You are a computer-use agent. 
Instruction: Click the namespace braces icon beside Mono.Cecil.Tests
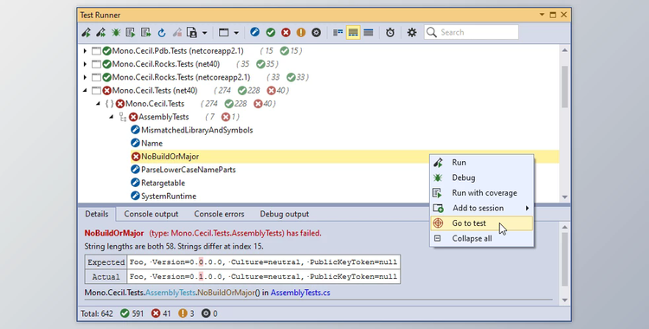109,104
